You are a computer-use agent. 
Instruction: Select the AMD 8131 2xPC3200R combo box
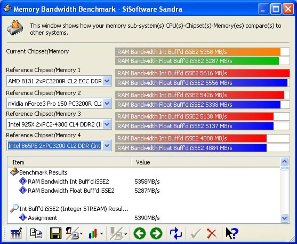click(x=59, y=81)
